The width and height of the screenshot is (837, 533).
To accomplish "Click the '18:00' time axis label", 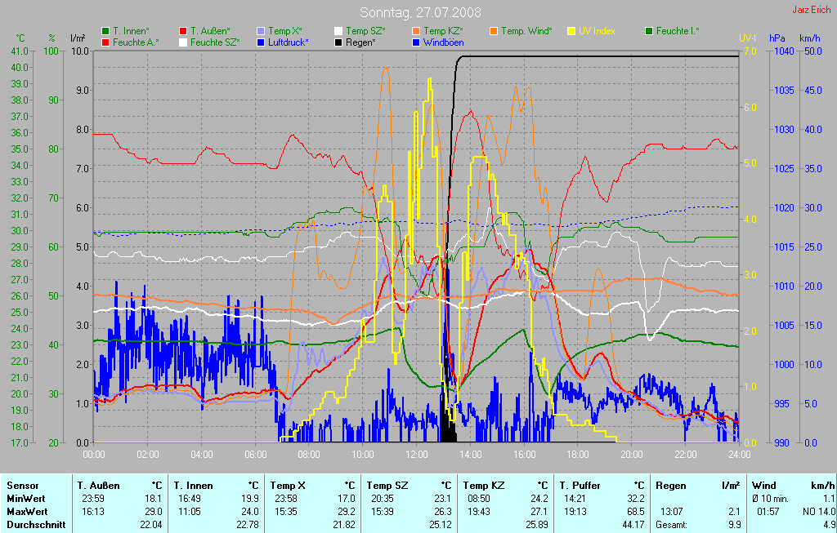I will [x=578, y=455].
